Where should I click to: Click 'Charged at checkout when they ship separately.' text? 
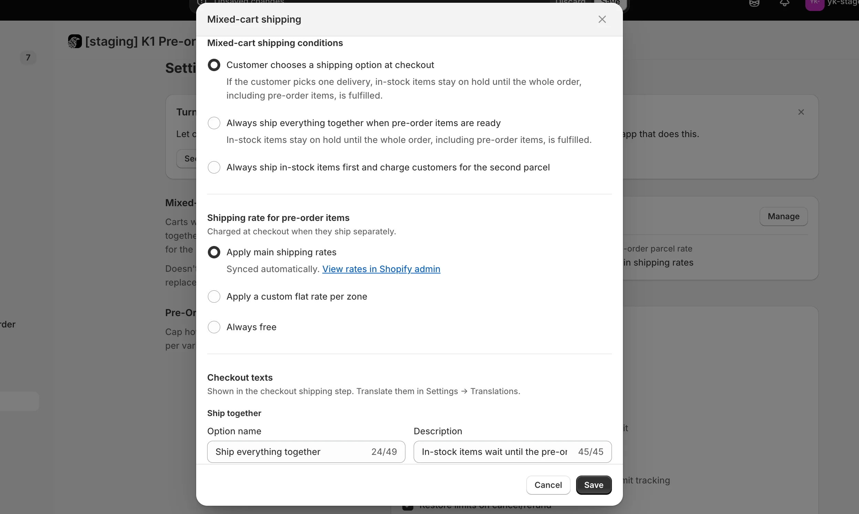click(x=301, y=231)
